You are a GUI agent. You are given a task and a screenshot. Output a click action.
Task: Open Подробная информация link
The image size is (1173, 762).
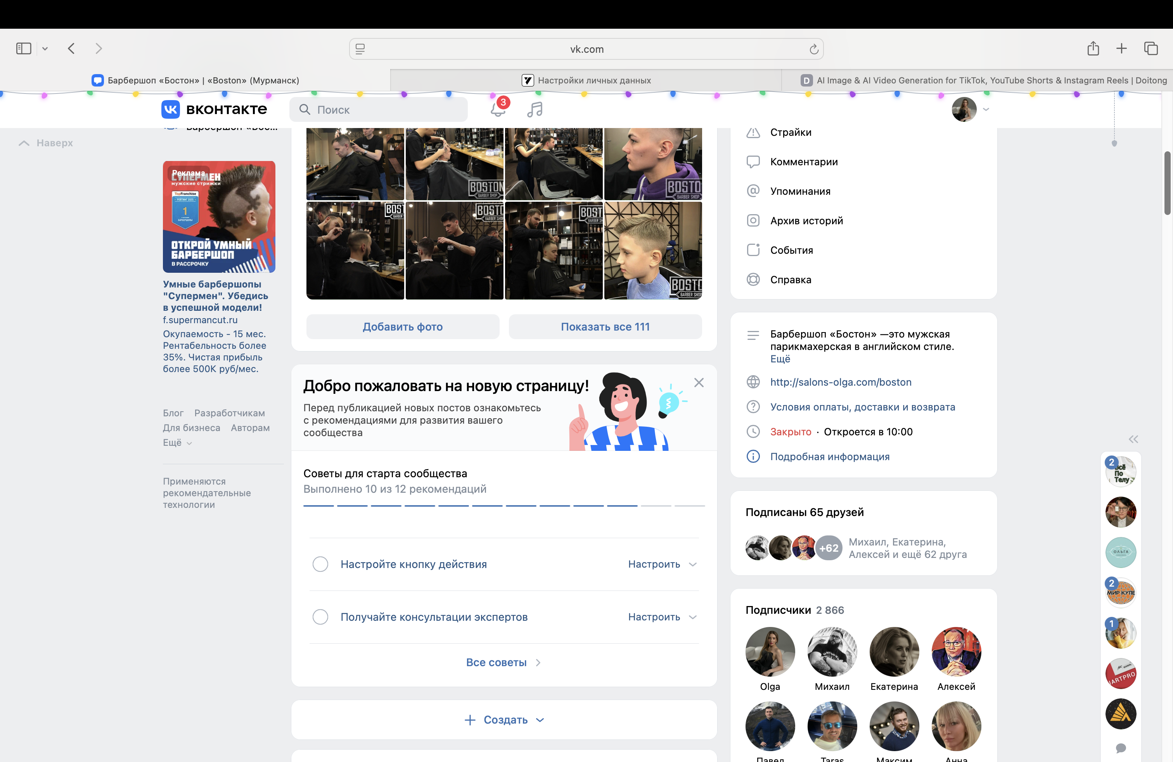point(830,457)
